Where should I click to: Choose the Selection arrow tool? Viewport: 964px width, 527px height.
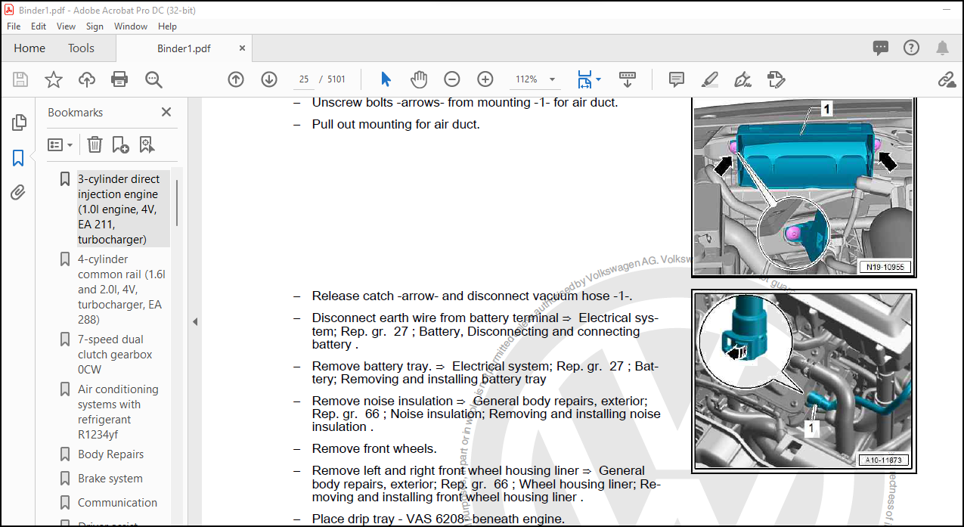pos(386,79)
